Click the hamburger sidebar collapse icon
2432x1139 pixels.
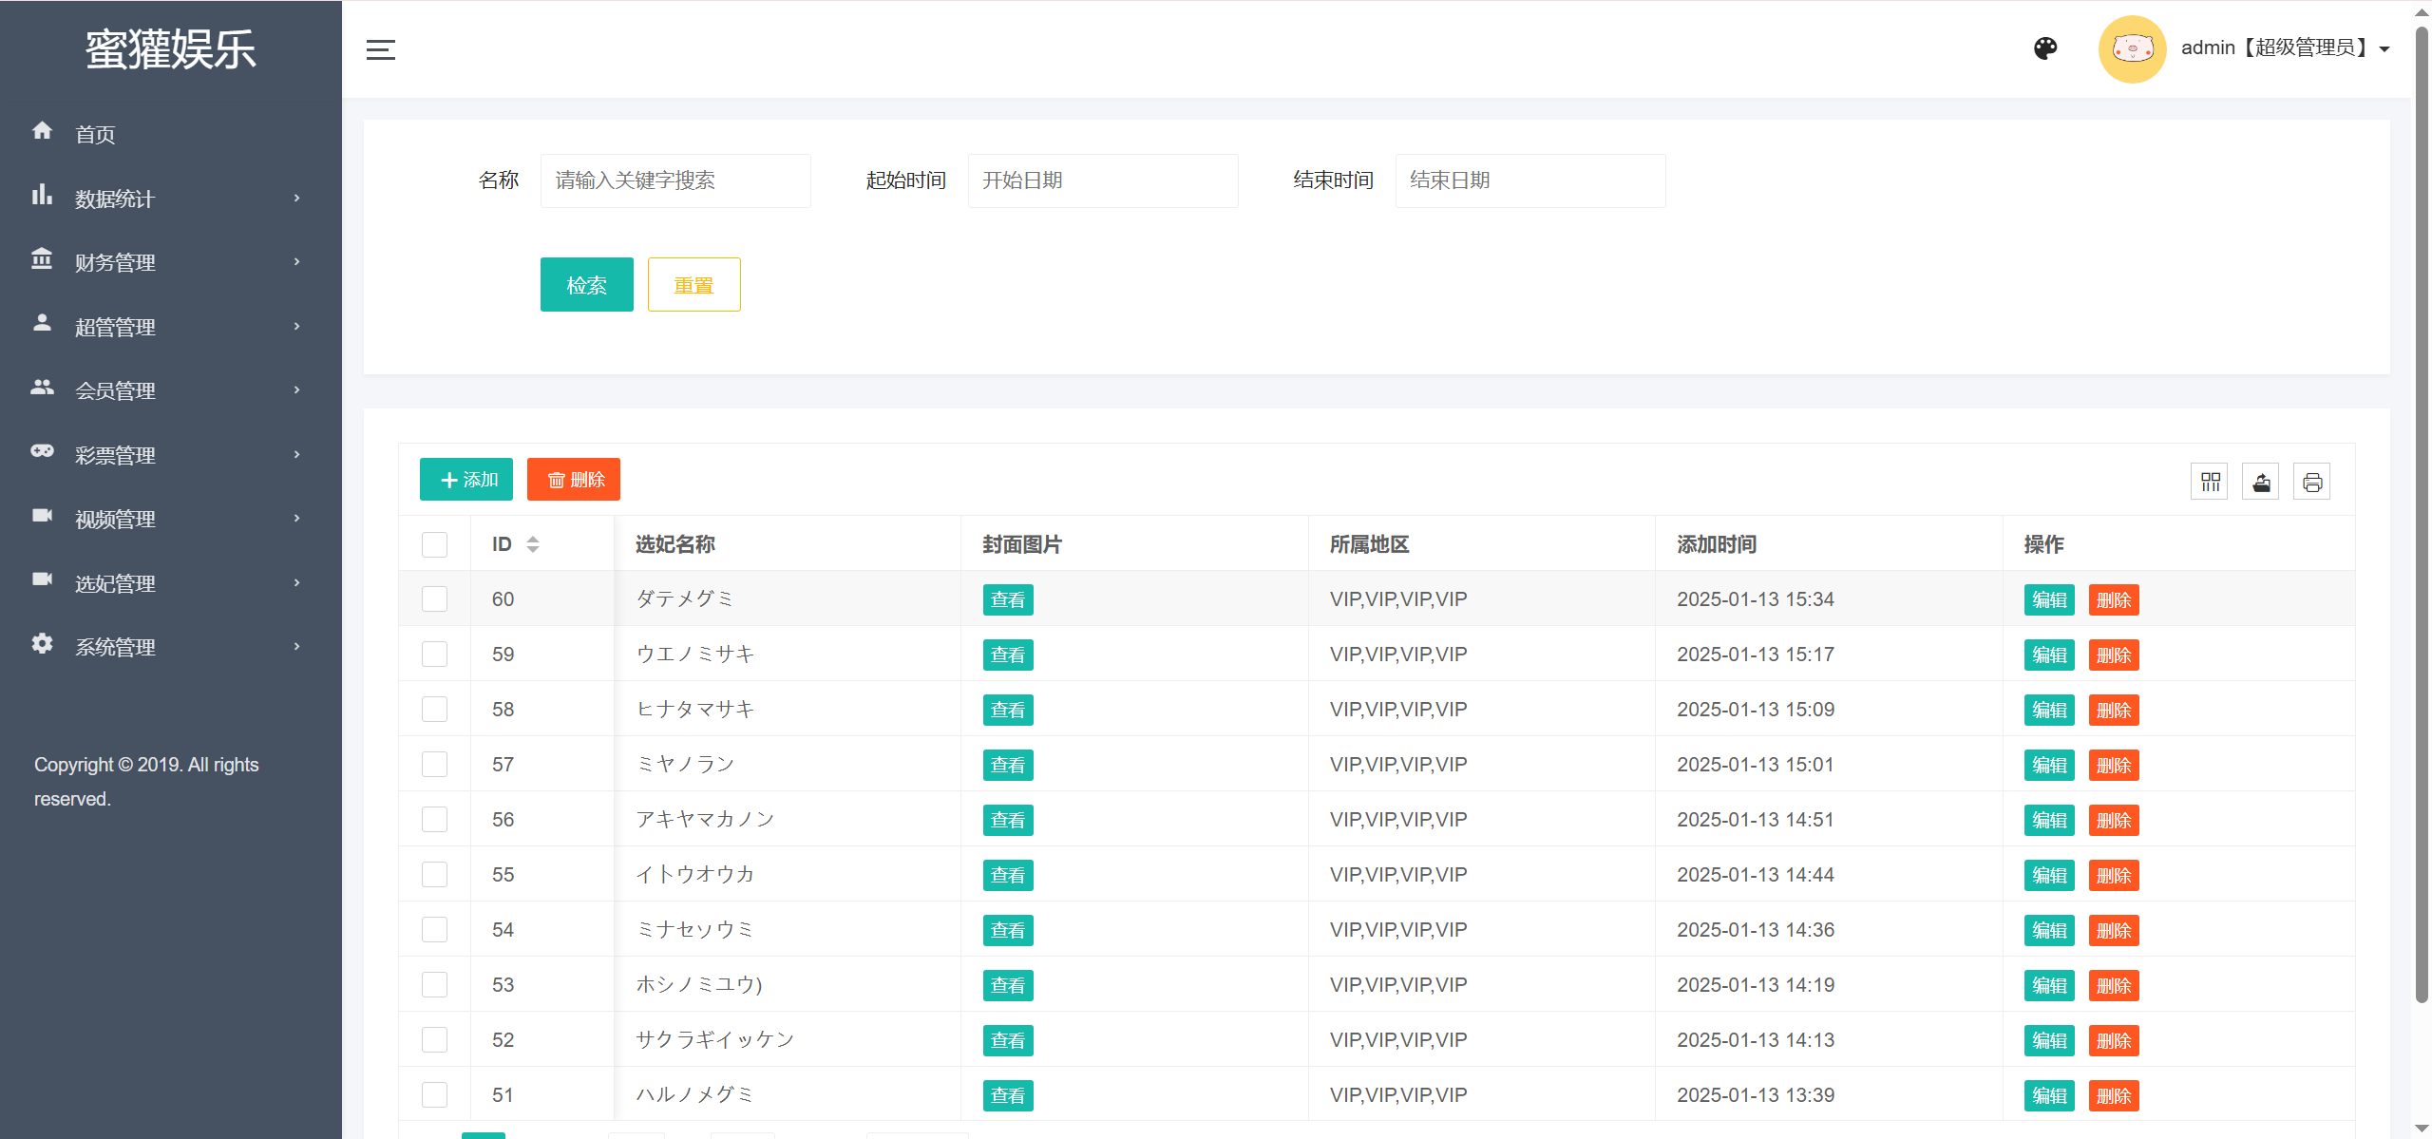click(380, 50)
